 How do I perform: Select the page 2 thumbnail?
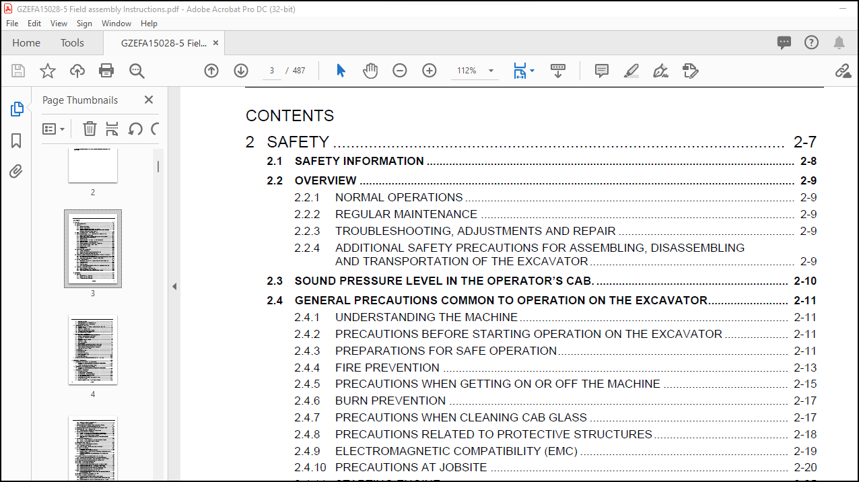pyautogui.click(x=93, y=165)
